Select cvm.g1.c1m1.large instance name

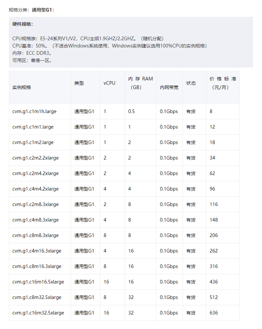coord(33,127)
